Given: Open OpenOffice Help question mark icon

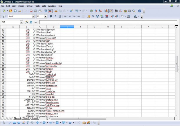Looking at the screenshot, I should (140, 11).
